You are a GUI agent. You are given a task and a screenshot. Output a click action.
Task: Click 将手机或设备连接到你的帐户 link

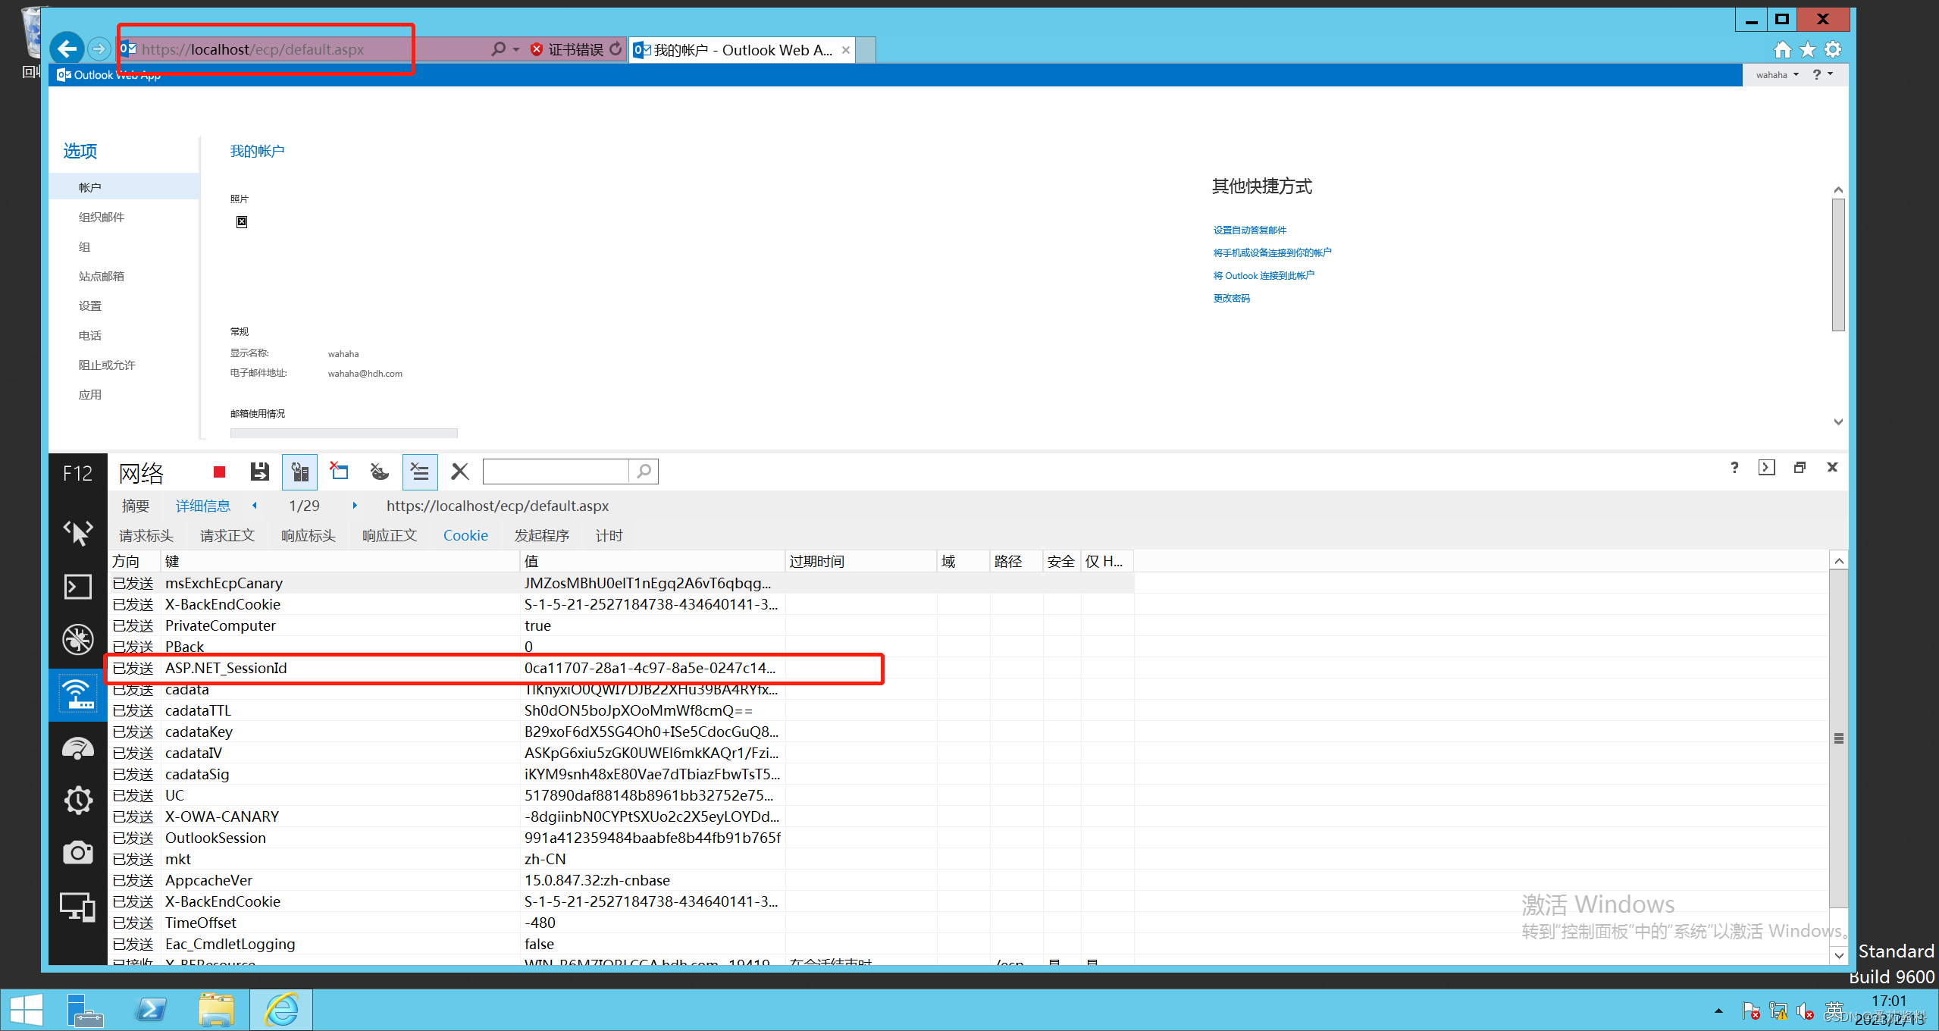point(1272,252)
